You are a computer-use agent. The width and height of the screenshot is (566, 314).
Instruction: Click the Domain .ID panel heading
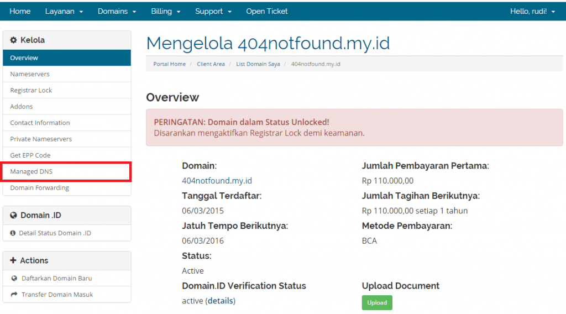(x=40, y=215)
